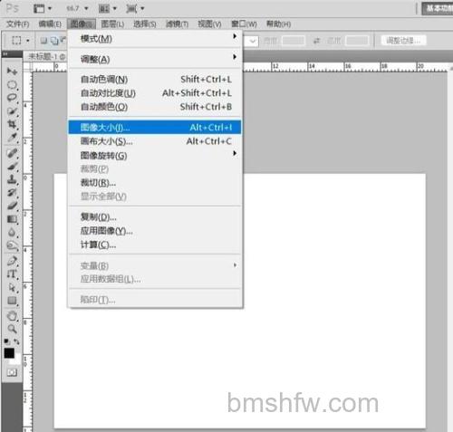Select the Elliptical Marquee tool
Screen dimensions: 453x432
point(12,85)
